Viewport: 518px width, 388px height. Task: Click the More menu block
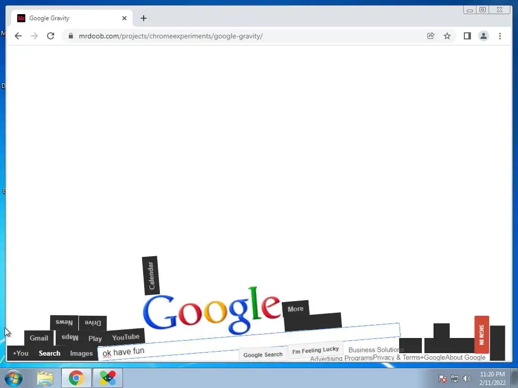pyautogui.click(x=295, y=309)
